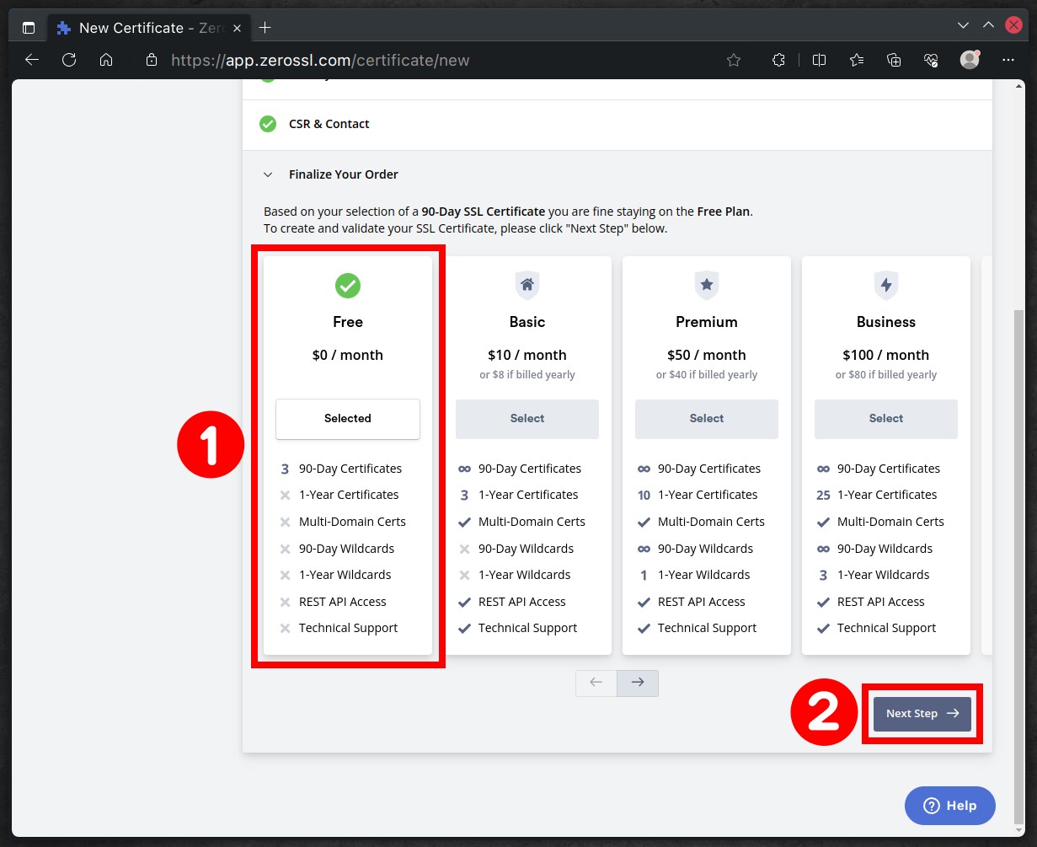Click Basic plan 1-Year Certificates row
Image resolution: width=1037 pixels, height=847 pixels.
point(519,495)
